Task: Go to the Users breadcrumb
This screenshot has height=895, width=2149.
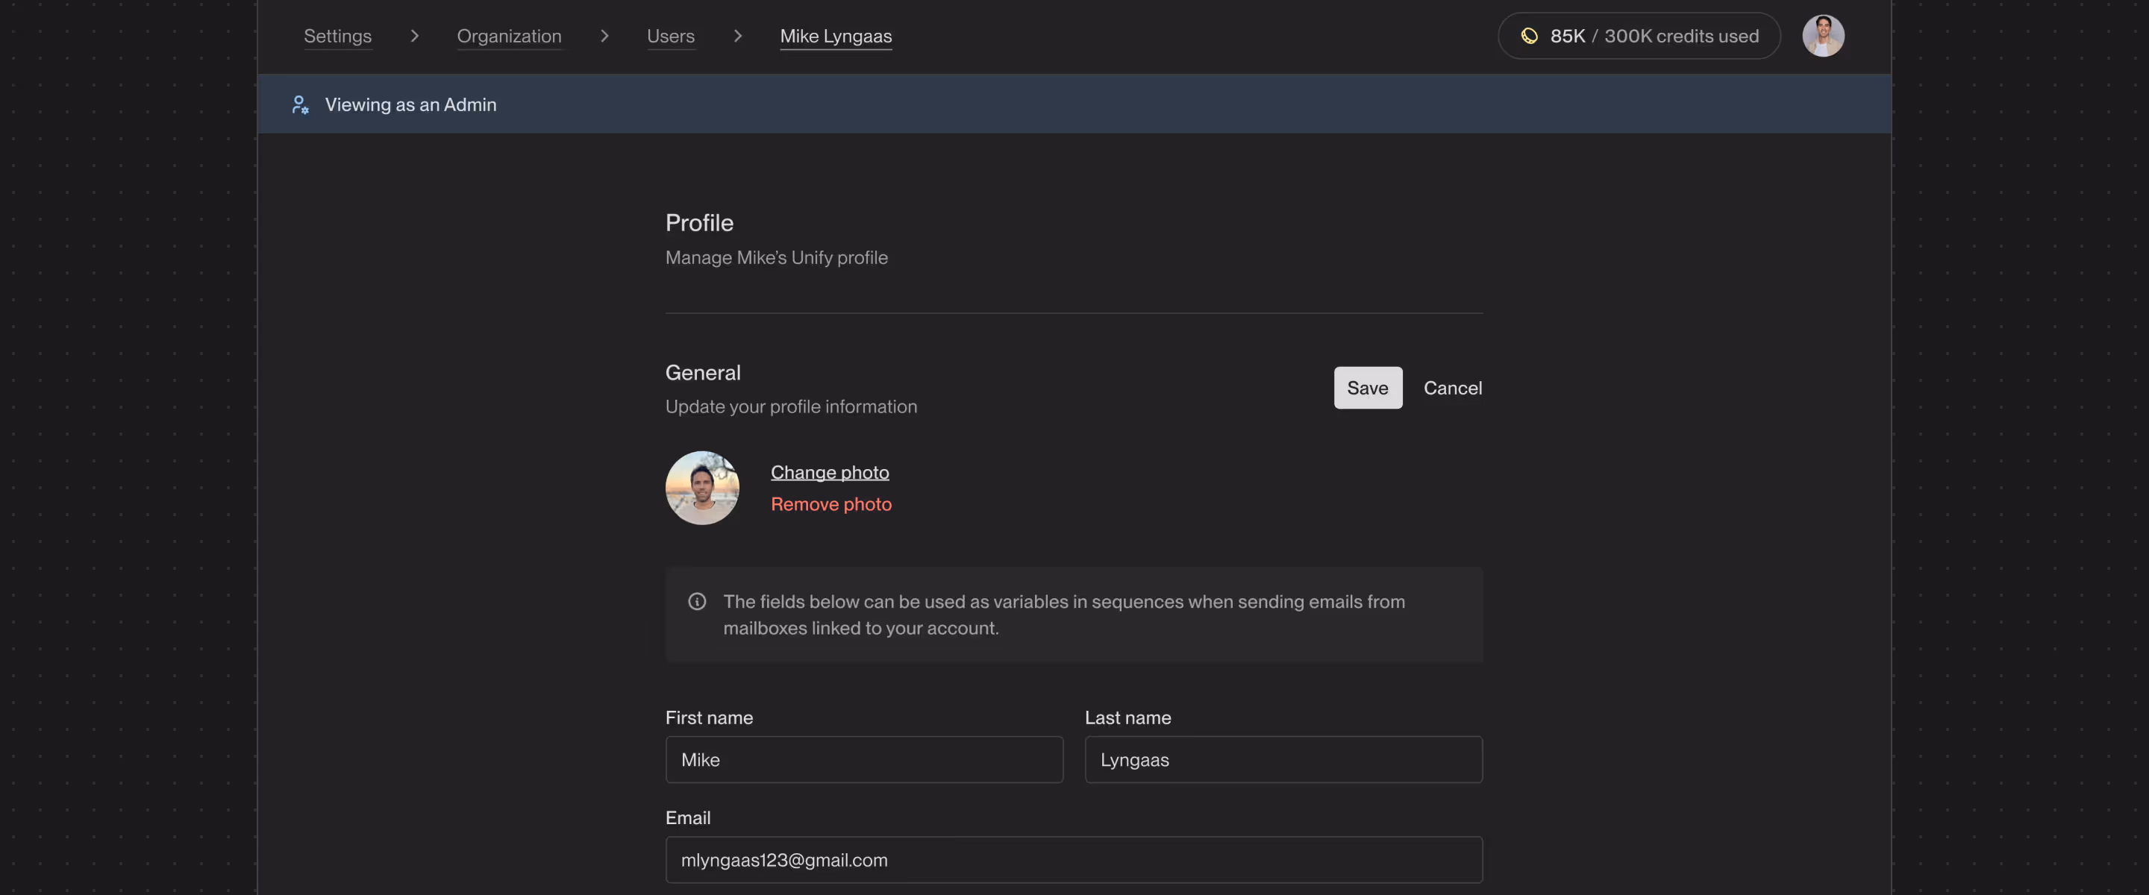Action: tap(670, 36)
